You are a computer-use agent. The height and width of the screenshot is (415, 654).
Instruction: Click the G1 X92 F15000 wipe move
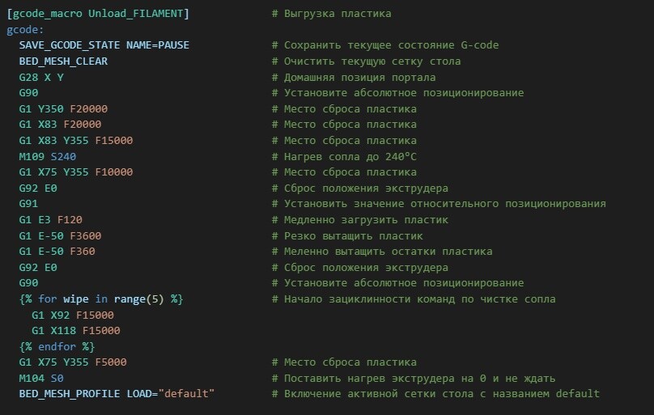pos(73,315)
